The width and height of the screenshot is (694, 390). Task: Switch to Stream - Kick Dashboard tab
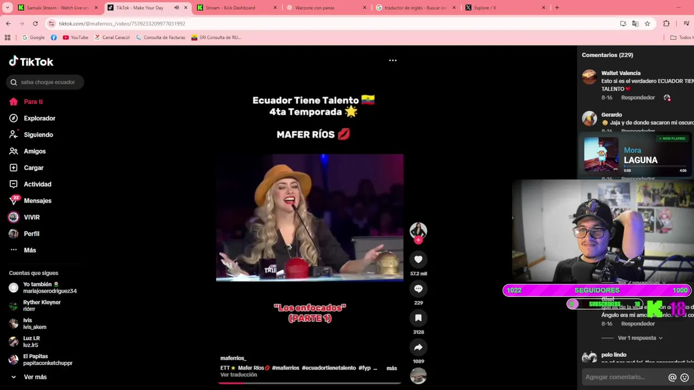[x=236, y=8]
